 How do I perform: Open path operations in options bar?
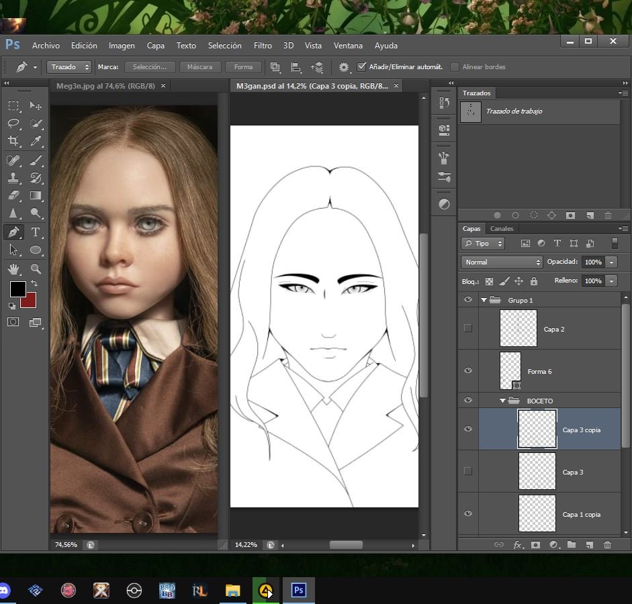coord(275,67)
